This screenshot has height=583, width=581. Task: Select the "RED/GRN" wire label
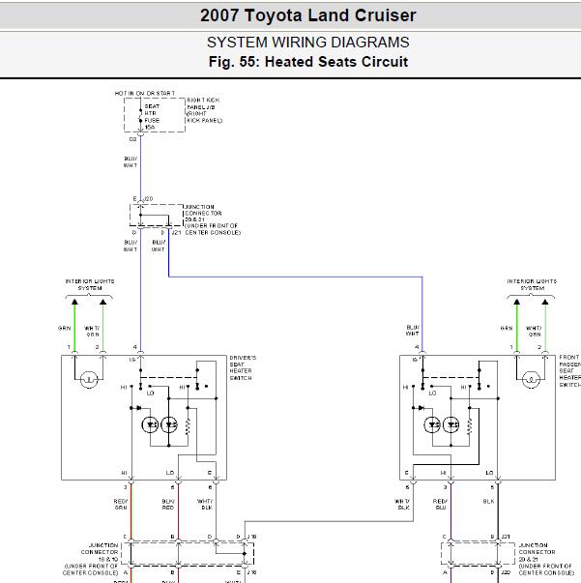point(121,504)
